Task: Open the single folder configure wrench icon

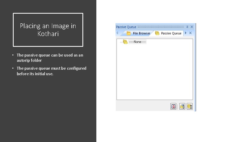Action: pyautogui.click(x=182, y=106)
